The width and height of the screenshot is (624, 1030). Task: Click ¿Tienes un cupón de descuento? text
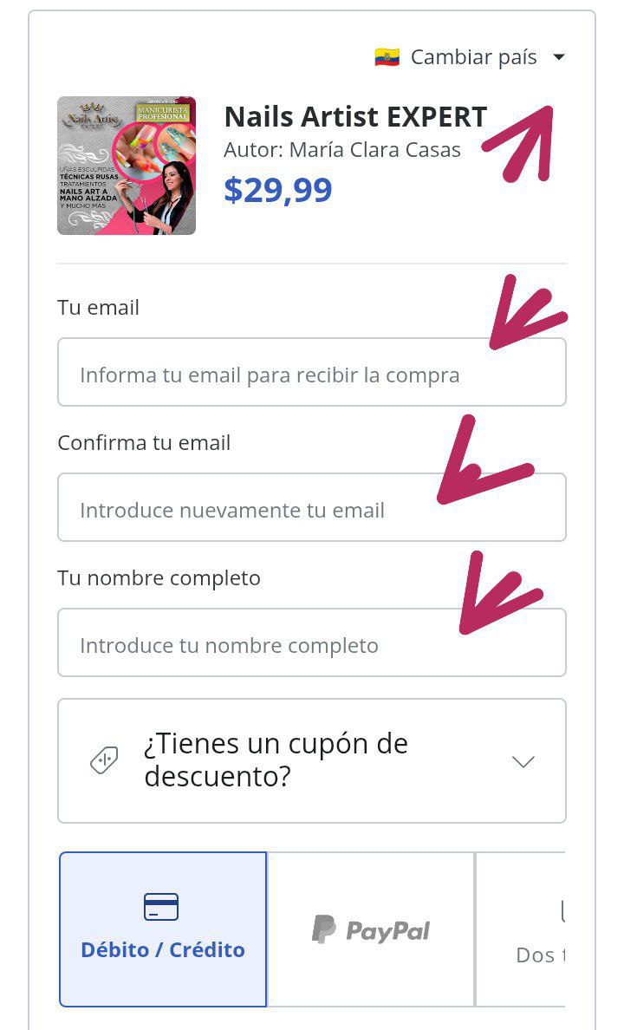point(276,760)
